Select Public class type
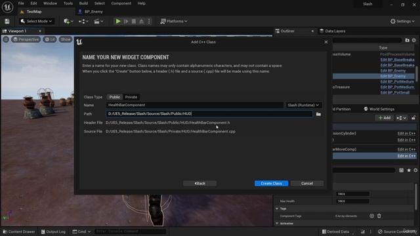Image resolution: width=420 pixels, height=236 pixels. tap(115, 97)
